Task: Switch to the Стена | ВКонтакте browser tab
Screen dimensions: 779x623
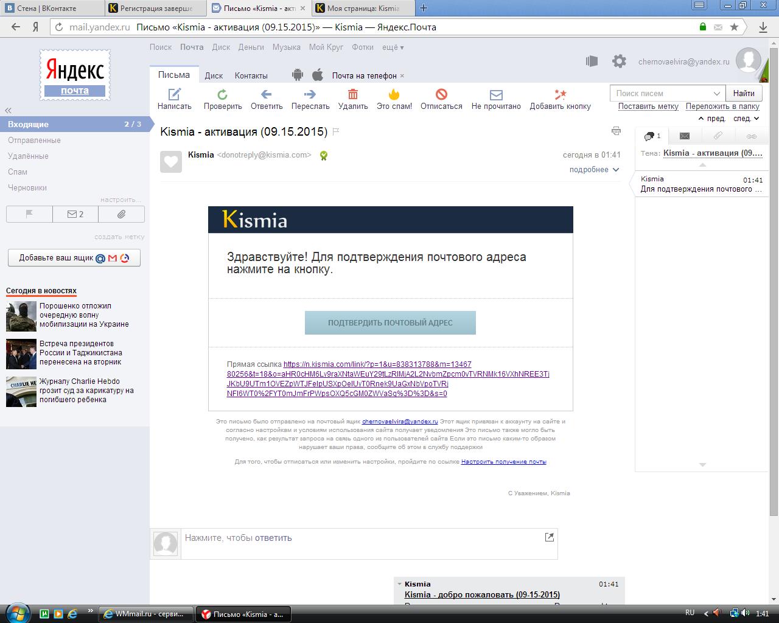Action: [x=51, y=8]
